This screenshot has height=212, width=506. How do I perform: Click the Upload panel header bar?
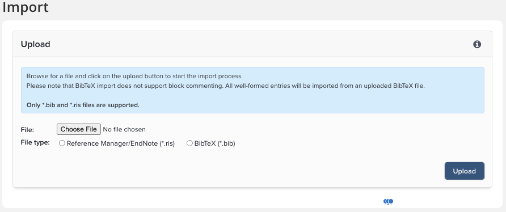252,44
